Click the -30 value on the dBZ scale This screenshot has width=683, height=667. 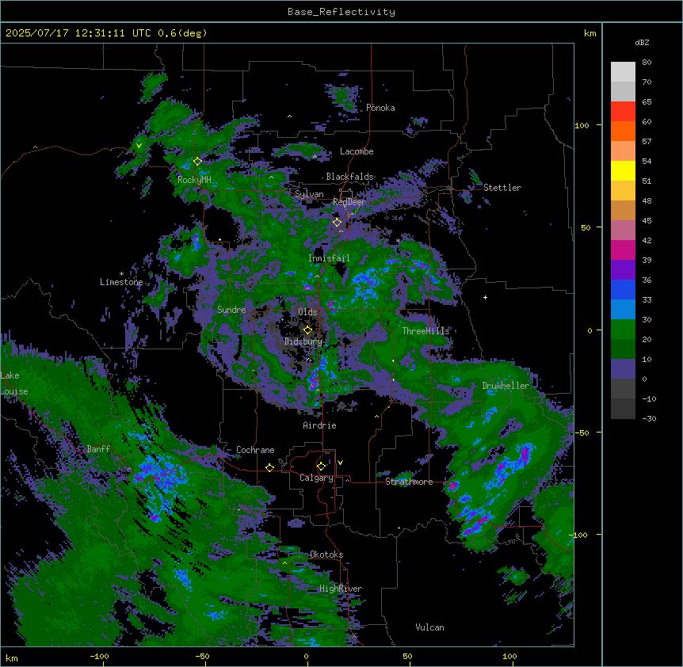[649, 419]
